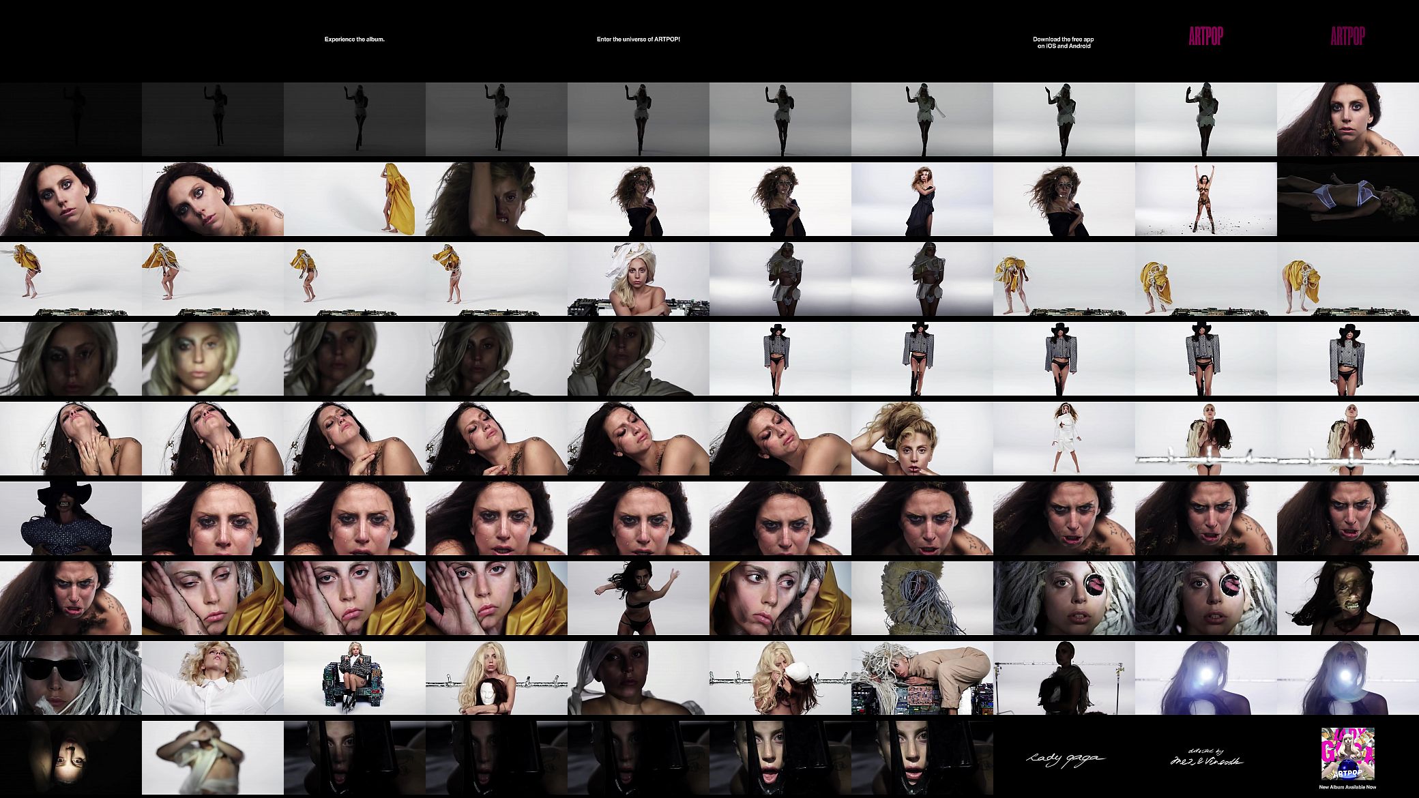Select the "Enter the universe of ARTPOP!" frame
The height and width of the screenshot is (798, 1419).
639,40
